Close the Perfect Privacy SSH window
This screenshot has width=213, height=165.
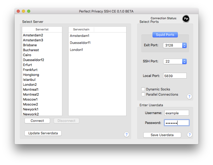[x=18, y=11]
